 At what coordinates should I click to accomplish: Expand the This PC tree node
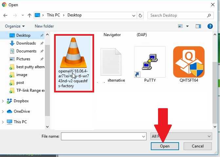coord(3,122)
